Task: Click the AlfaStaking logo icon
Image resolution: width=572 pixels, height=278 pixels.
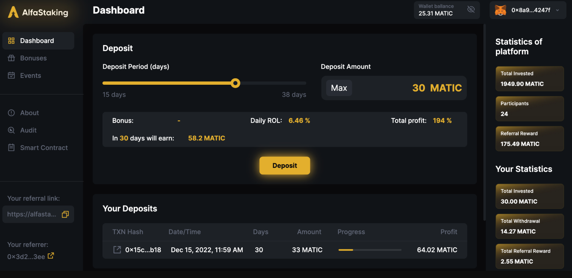Action: point(13,12)
